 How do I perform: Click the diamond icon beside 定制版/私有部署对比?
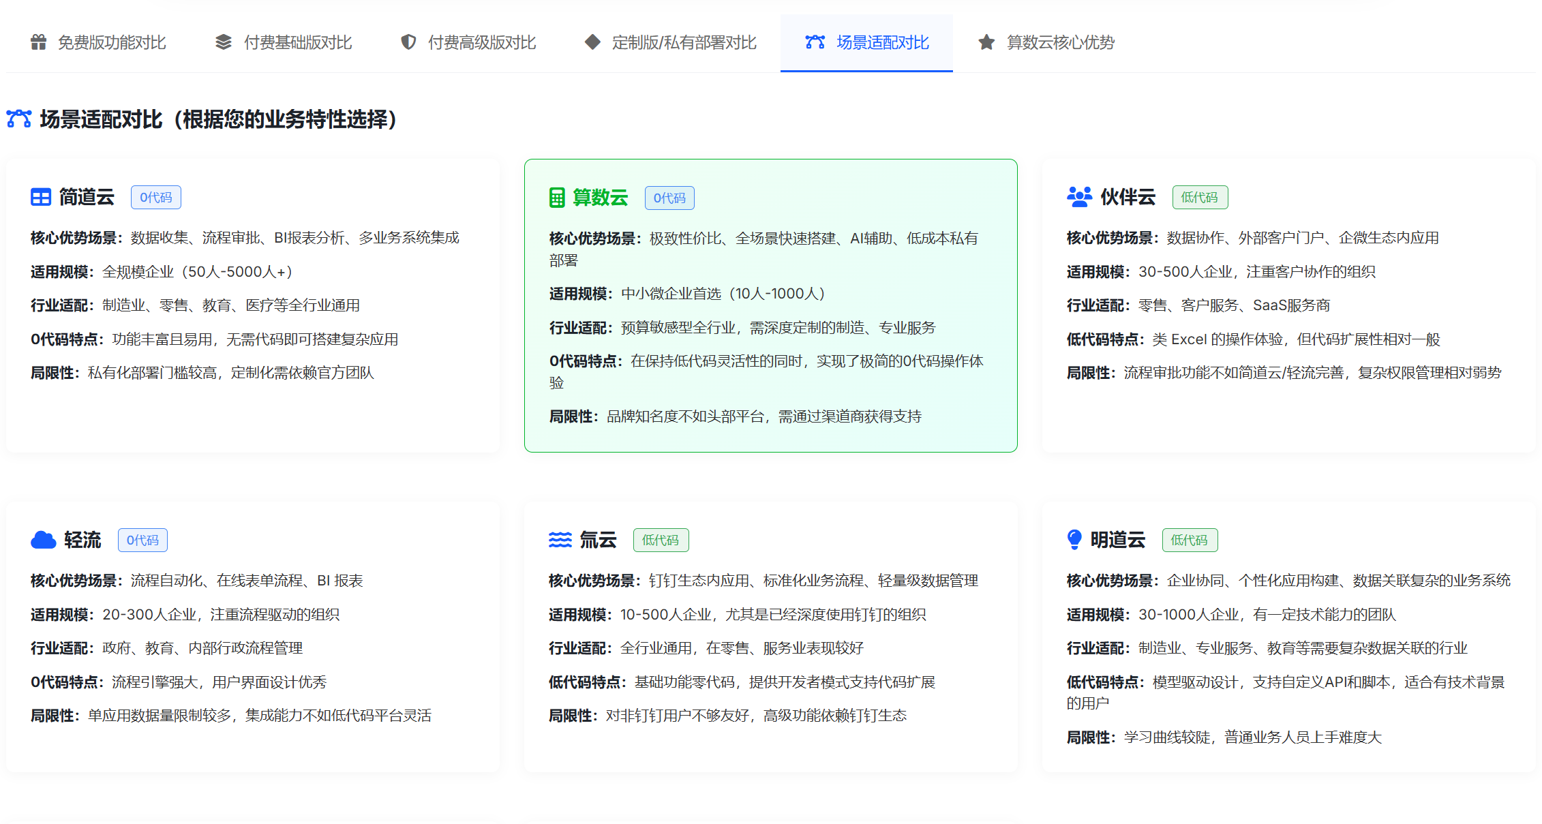click(592, 42)
